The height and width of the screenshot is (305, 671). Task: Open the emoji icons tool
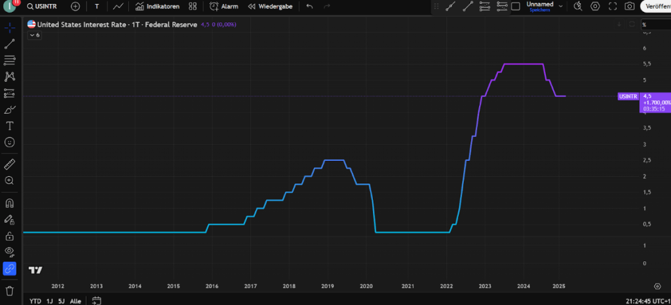pos(10,141)
